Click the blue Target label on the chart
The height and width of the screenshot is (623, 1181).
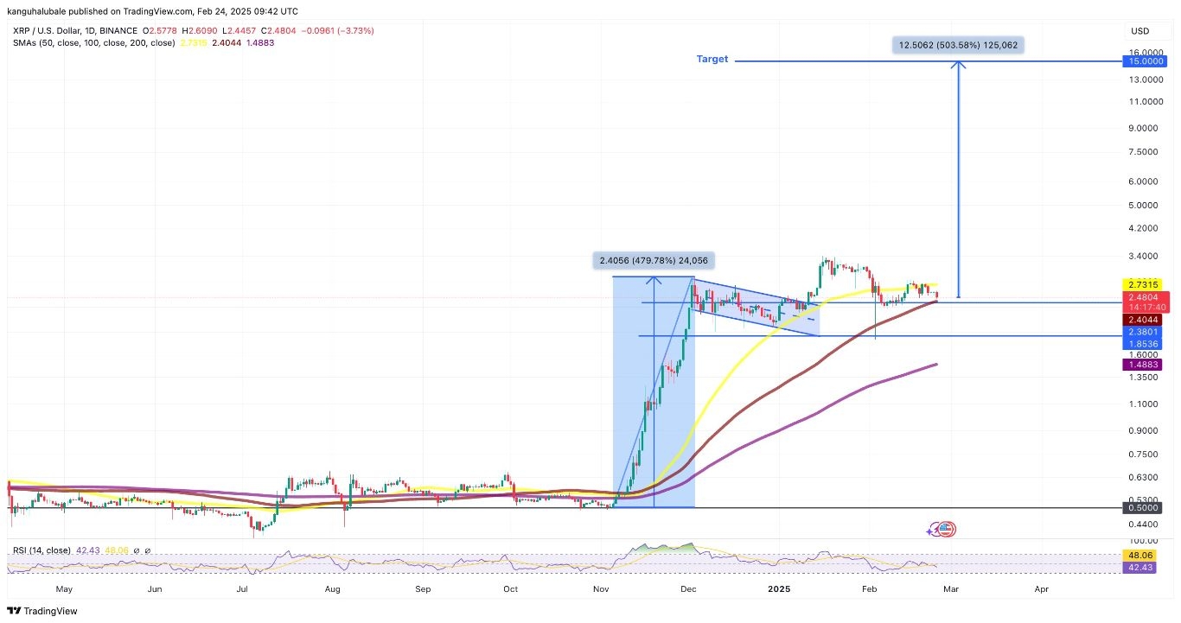[x=712, y=60]
